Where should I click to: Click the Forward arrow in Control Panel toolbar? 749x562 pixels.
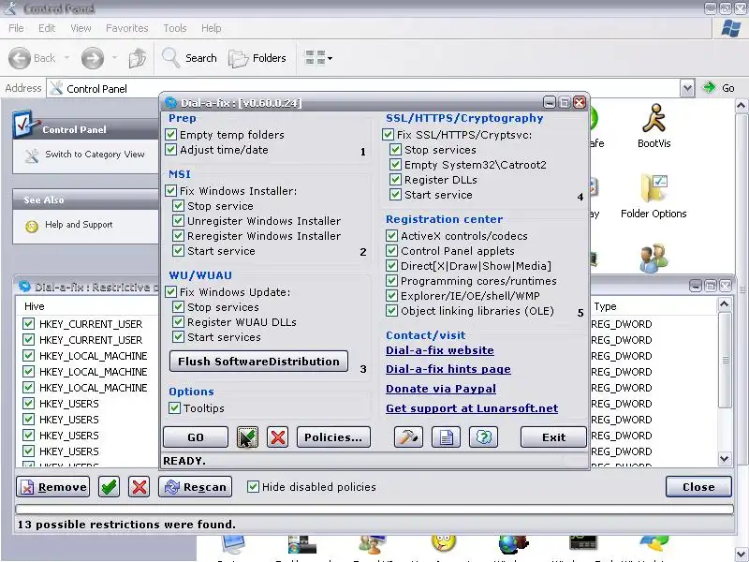click(92, 58)
